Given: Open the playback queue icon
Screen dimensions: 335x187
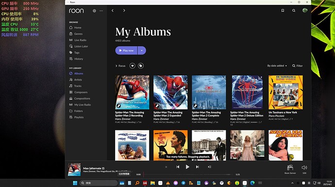Looking at the screenshot, I should (x=210, y=167).
